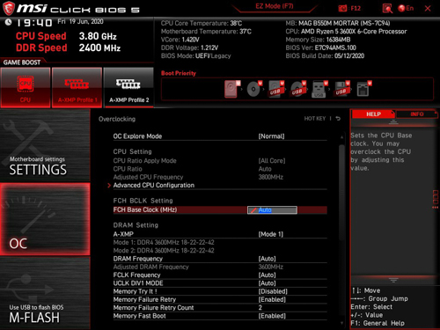Open the BIOS search magnifier icon
The image size is (440, 330).
click(387, 9)
